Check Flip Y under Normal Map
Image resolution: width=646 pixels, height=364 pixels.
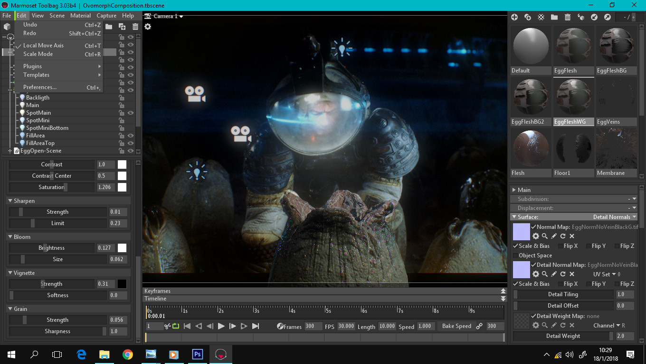589,246
